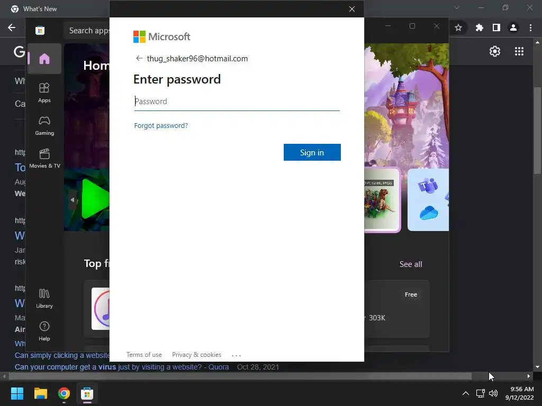Open volume icon in system tray

point(493,393)
